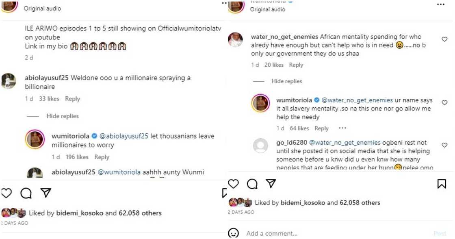Open the three-dot options menu in the top right
Viewport: 455px width, 239px height.
[x=441, y=4]
